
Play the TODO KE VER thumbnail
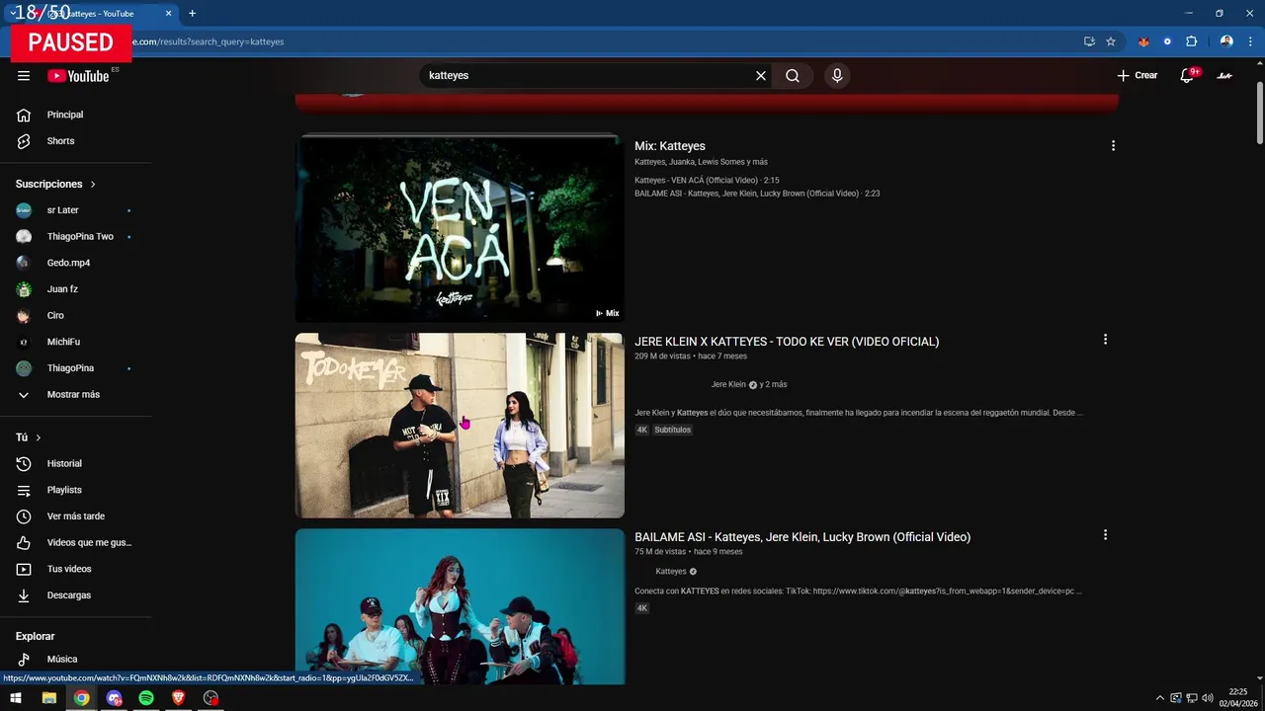click(460, 426)
